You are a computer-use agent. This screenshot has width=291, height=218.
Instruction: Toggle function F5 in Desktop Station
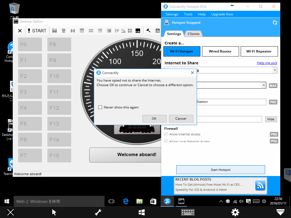(x=30, y=124)
